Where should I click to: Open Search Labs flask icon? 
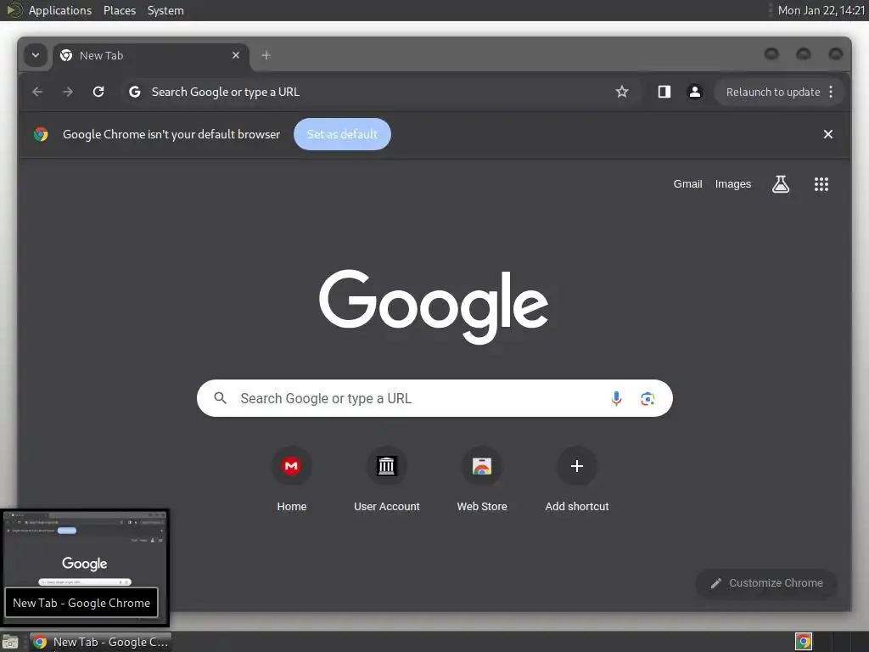tap(781, 184)
